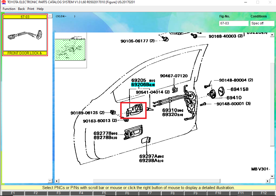Viewport: 276px width, 196px height.
Task: Click the F5 function key button
Action: point(104,193)
